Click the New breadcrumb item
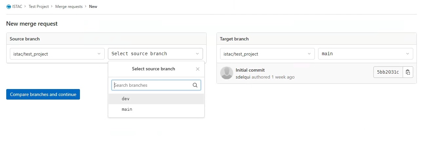The height and width of the screenshot is (162, 428). coord(93,7)
